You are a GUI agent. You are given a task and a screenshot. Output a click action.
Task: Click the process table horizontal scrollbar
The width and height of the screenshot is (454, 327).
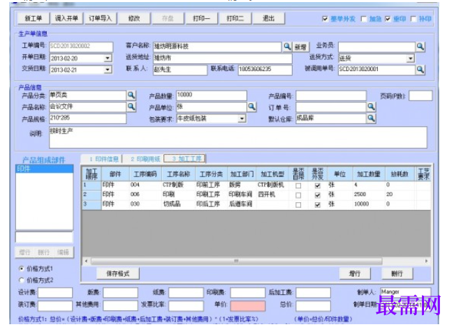(x=236, y=261)
